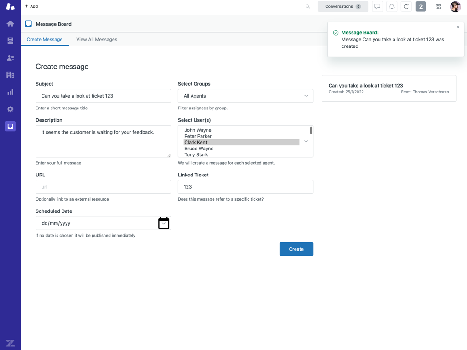Open the chat conversations icon in the top bar
This screenshot has height=350, width=467.
coord(377,6)
